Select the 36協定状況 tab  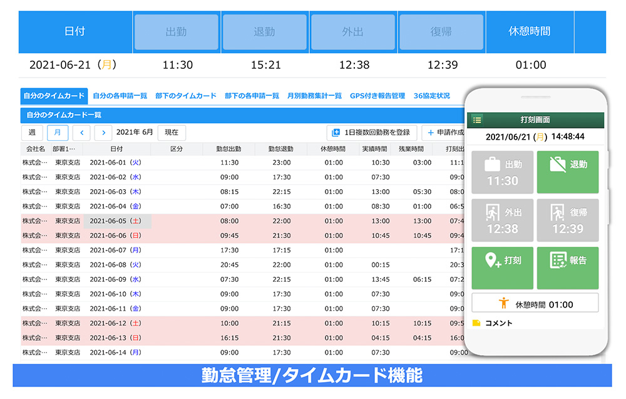coord(431,96)
